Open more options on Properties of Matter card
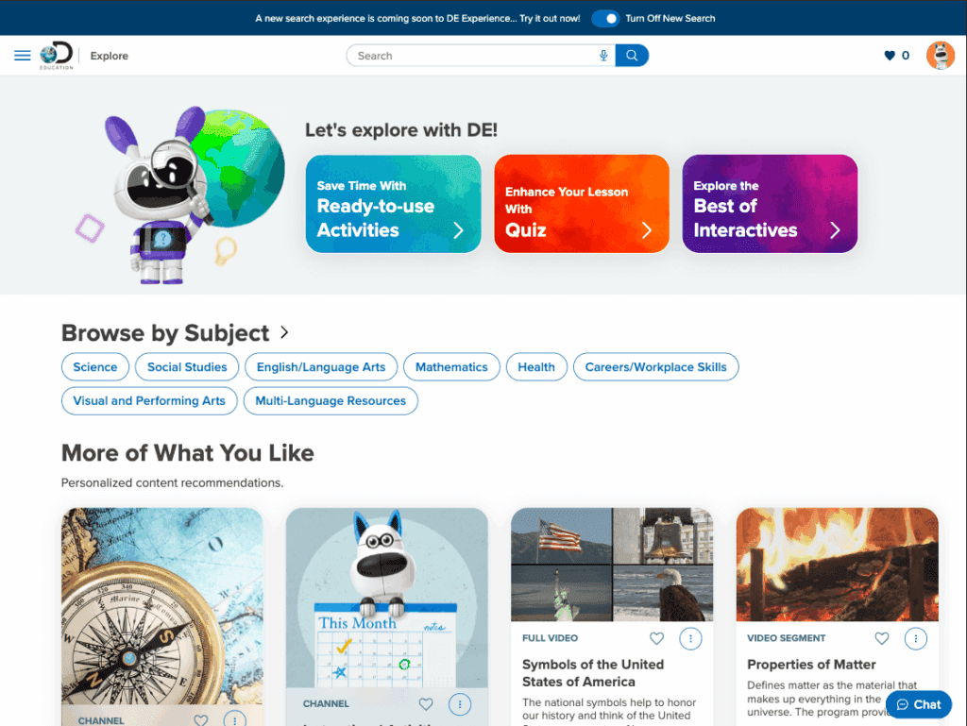This screenshot has width=967, height=726. 915,639
